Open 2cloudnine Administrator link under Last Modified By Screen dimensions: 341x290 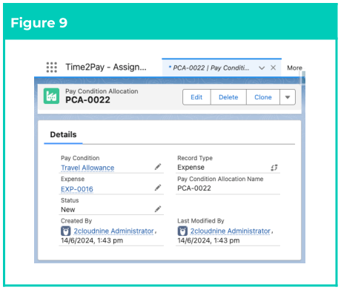click(231, 231)
